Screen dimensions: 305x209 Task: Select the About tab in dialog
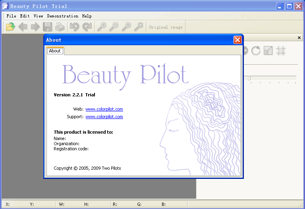point(55,51)
